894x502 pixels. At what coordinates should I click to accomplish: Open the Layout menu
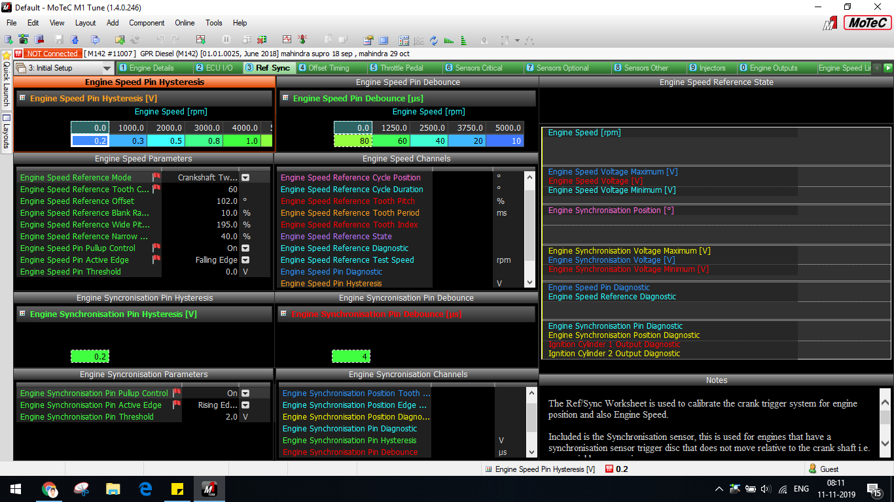pyautogui.click(x=86, y=23)
